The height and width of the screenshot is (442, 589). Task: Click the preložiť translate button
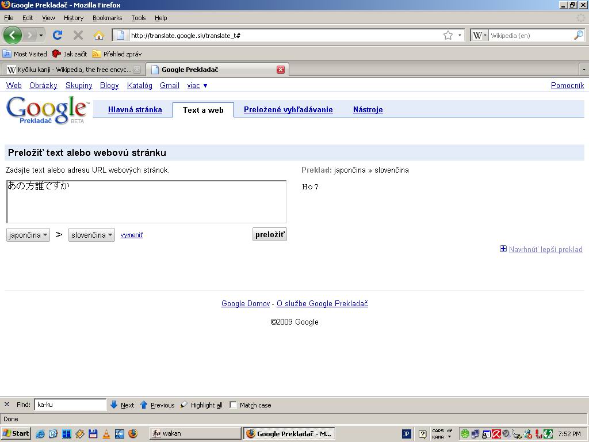click(270, 235)
